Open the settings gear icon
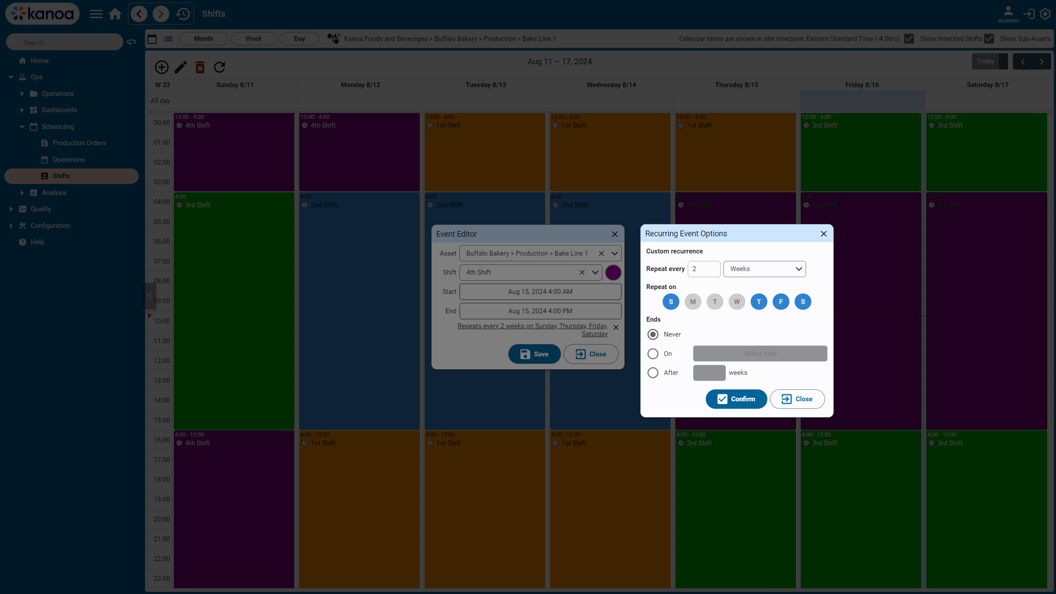The image size is (1056, 594). pyautogui.click(x=1045, y=14)
